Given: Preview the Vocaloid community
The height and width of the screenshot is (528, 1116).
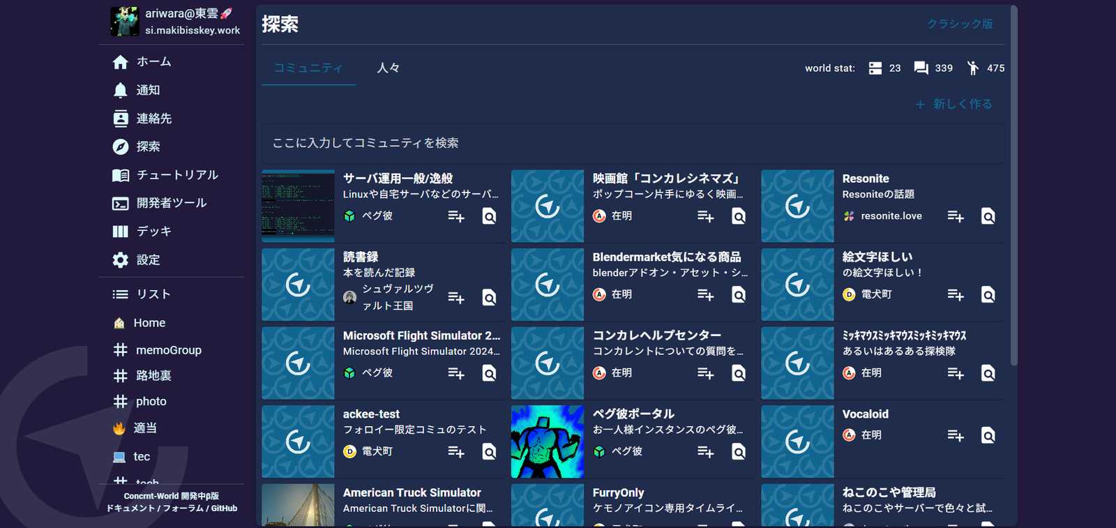Looking at the screenshot, I should [x=988, y=435].
